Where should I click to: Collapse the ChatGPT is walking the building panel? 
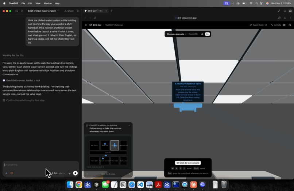click(x=129, y=126)
